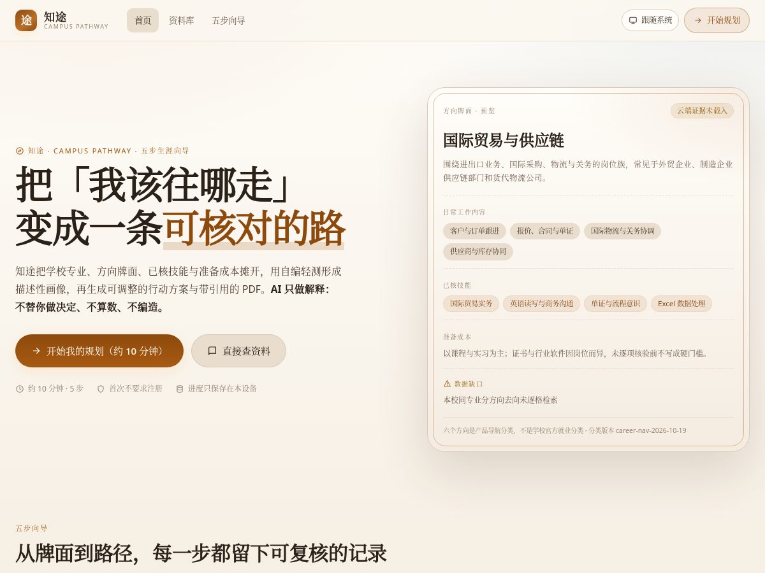Open the 首页 nav tab

pos(143,20)
